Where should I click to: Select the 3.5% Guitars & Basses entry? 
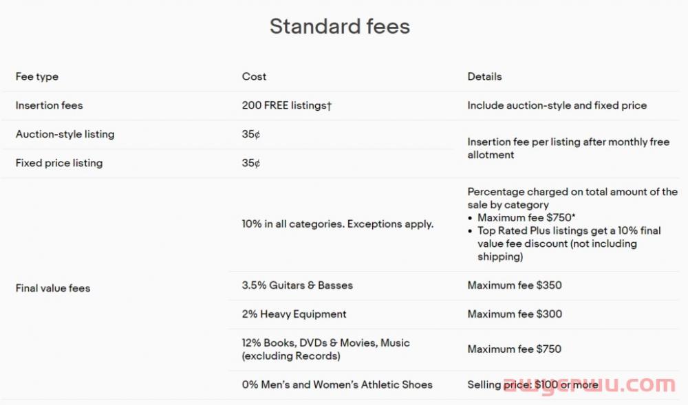pos(297,285)
